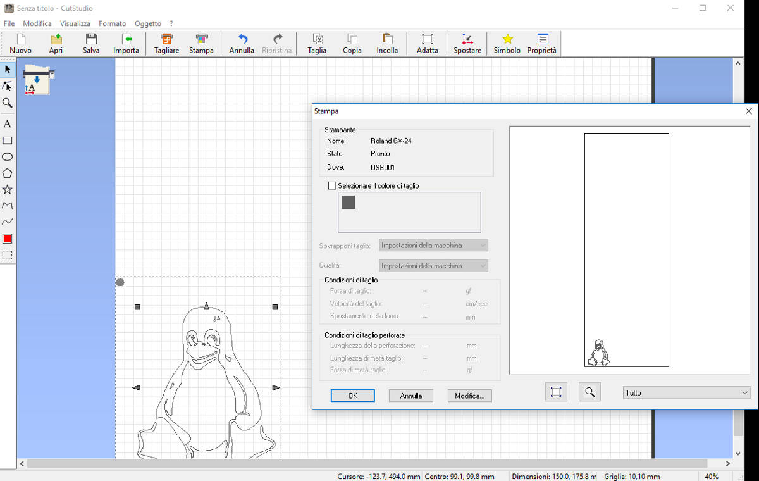The width and height of the screenshot is (759, 481).
Task: Select the ellipse drawing tool
Action: [8, 157]
